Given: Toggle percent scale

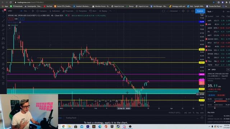Looking at the screenshot, I should tap(194, 113).
